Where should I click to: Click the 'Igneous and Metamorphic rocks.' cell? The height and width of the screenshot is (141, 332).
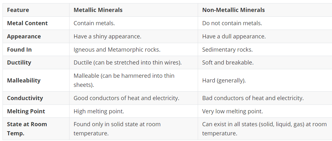pyautogui.click(x=133, y=50)
